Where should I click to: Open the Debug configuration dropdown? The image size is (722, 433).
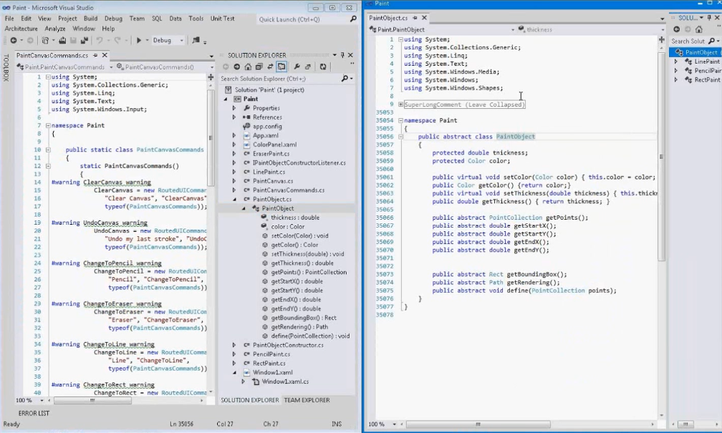tap(181, 41)
